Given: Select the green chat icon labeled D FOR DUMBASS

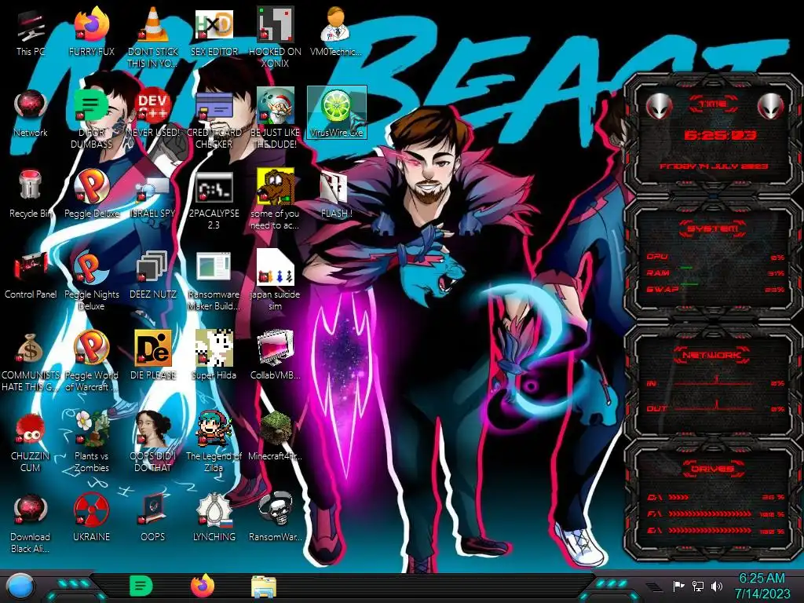Looking at the screenshot, I should 91,118.
